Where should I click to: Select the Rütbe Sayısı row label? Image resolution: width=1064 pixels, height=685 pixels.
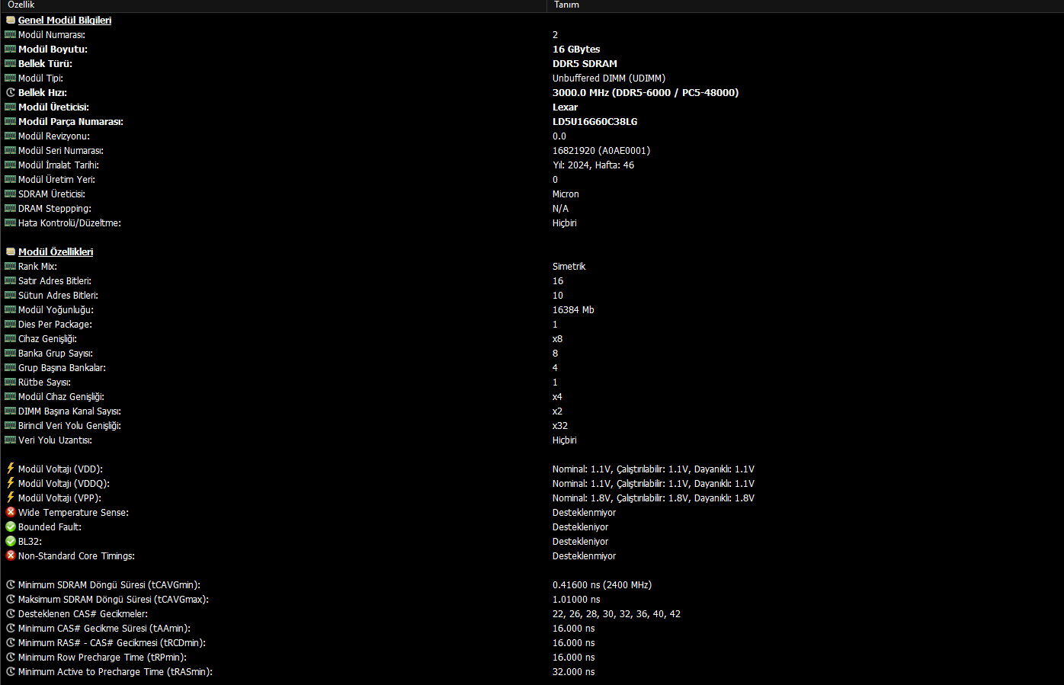44,383
